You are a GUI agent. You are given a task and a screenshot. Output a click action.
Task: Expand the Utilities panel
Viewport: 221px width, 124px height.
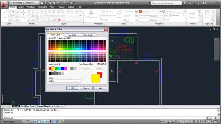pos(194,24)
